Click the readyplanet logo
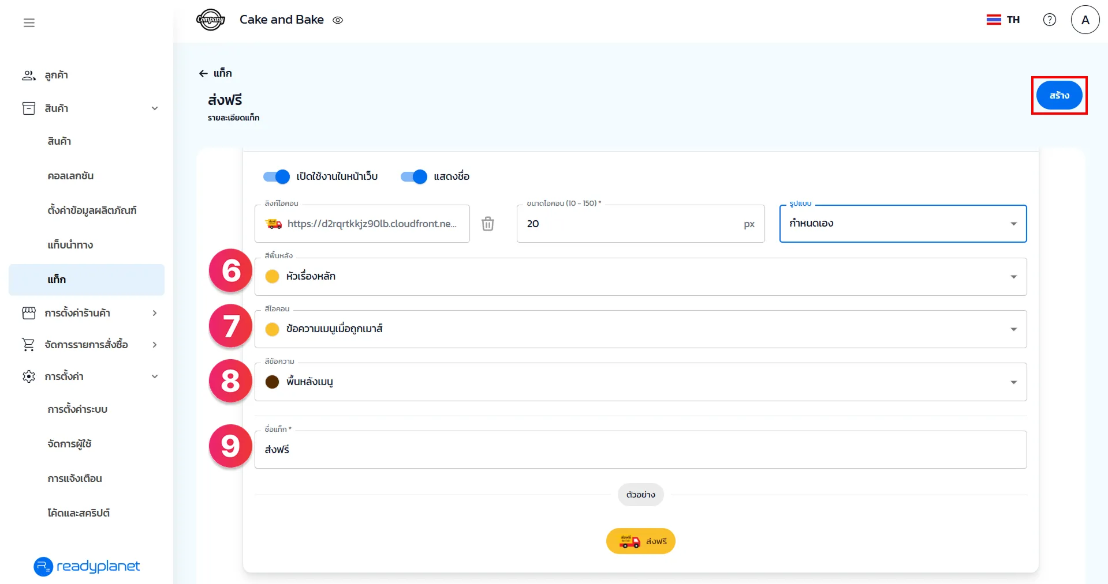1108x584 pixels. [87, 566]
